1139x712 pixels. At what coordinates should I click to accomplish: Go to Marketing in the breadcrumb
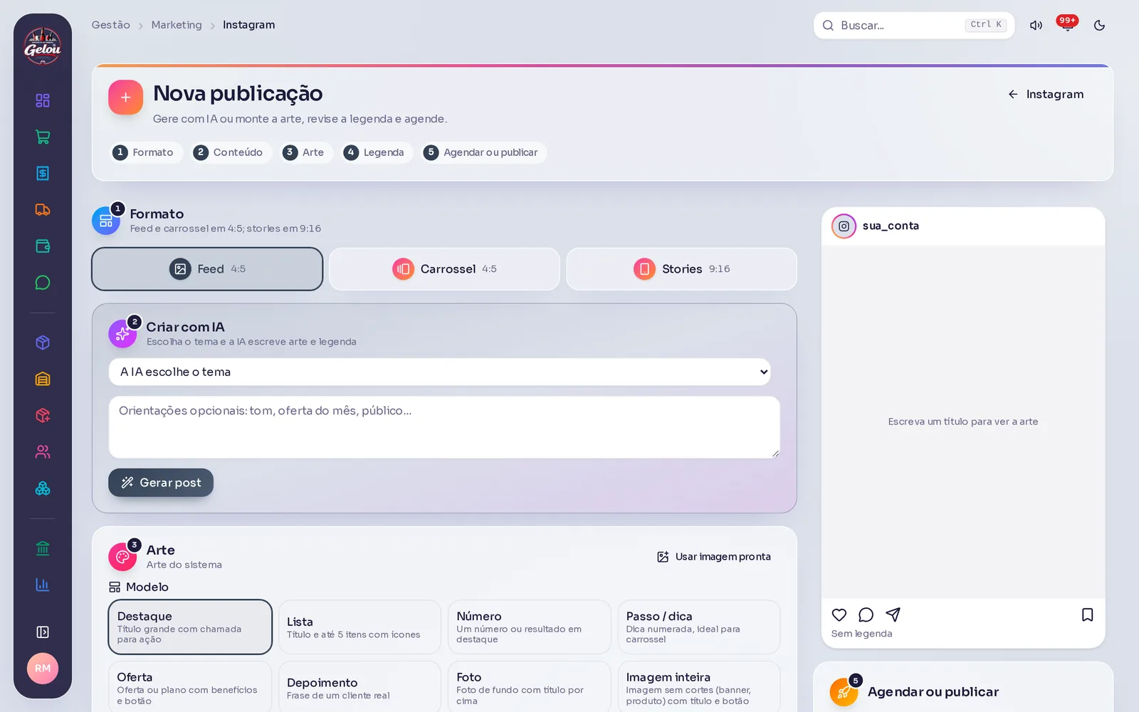(177, 25)
